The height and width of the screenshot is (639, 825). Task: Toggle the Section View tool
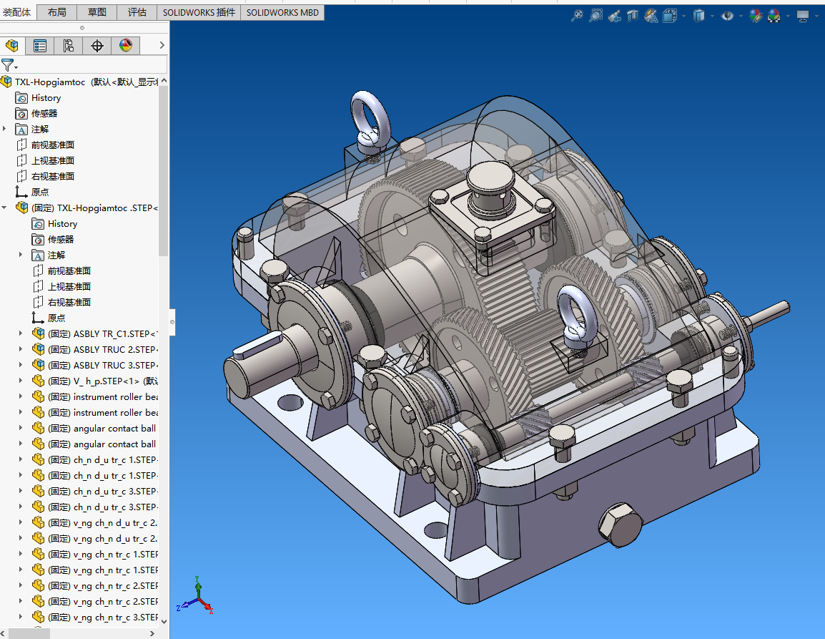(x=633, y=16)
